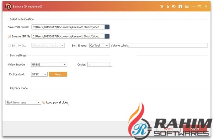Expand the Start from menu dropdown
The height and width of the screenshot is (140, 213).
point(23,102)
